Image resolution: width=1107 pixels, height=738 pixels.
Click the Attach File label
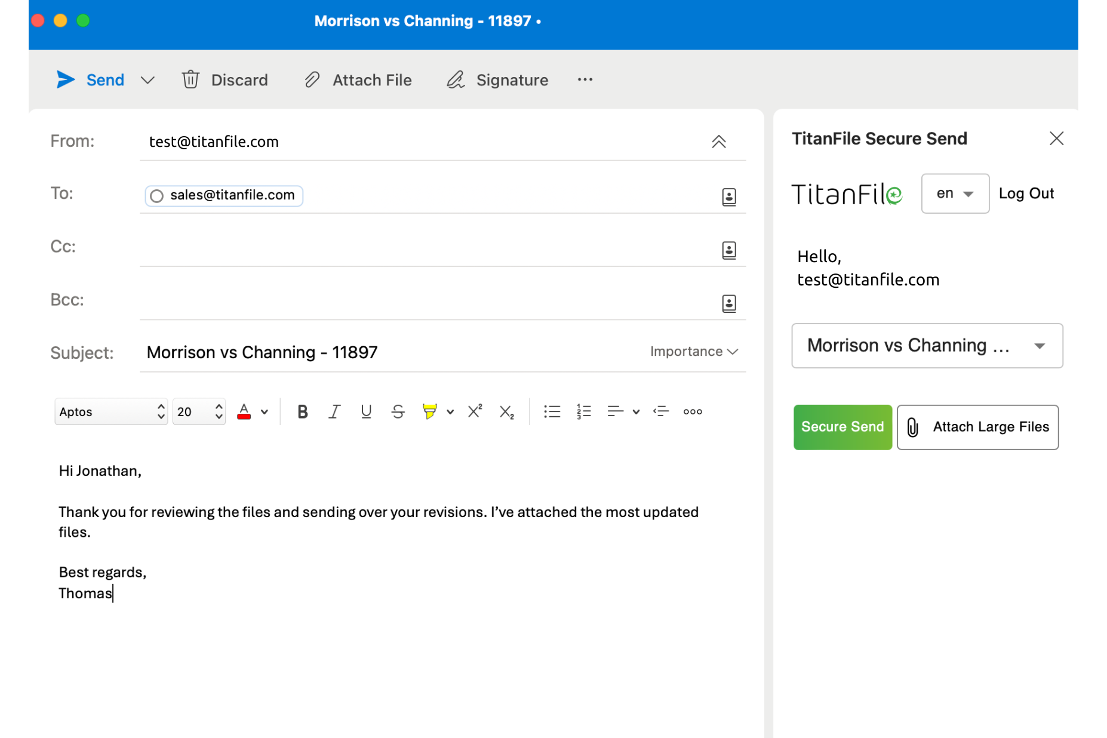click(x=372, y=80)
